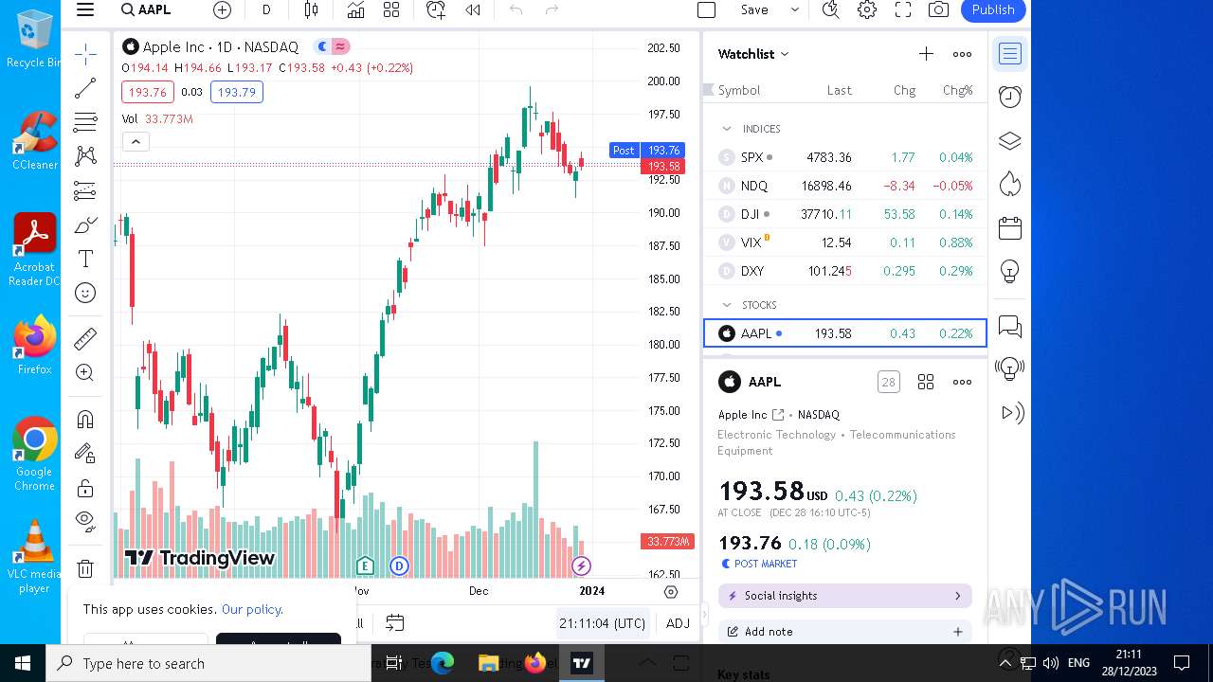This screenshot has width=1213, height=682.
Task: Click the Publish button
Action: click(x=992, y=10)
